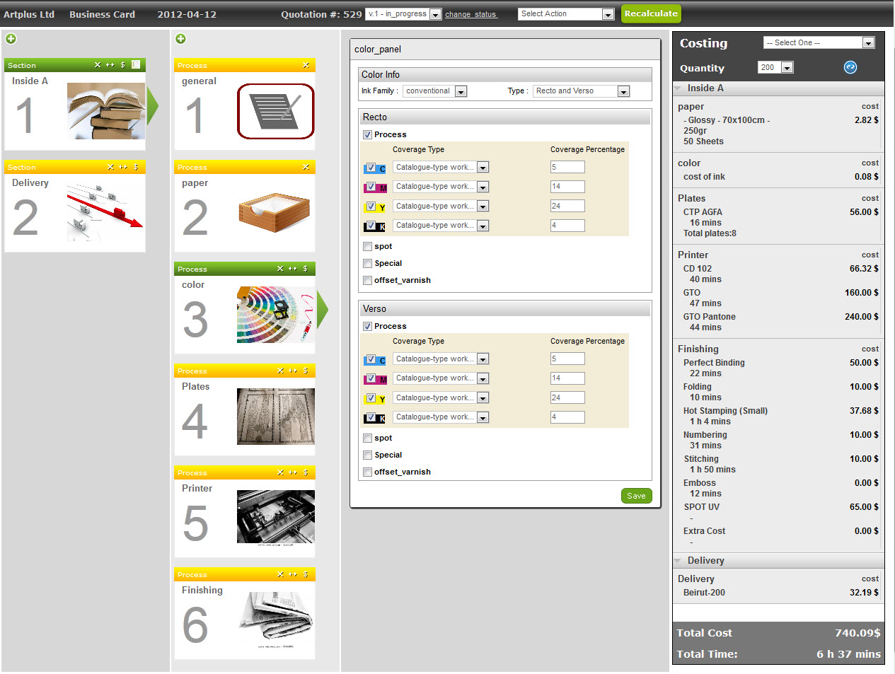Click move arrows icon on Delivery section
Image resolution: width=895 pixels, height=674 pixels.
click(x=123, y=167)
